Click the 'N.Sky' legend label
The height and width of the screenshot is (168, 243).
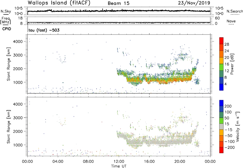(6, 11)
